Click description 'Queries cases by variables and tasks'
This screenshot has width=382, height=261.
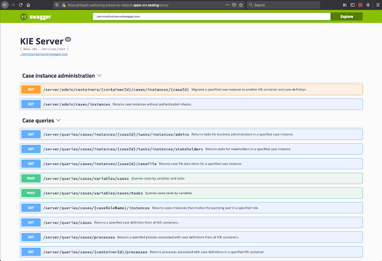(158, 178)
